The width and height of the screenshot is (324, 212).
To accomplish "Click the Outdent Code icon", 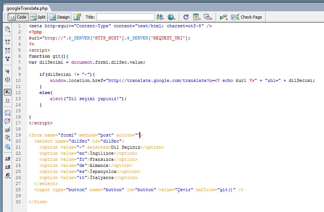I will tap(8, 167).
